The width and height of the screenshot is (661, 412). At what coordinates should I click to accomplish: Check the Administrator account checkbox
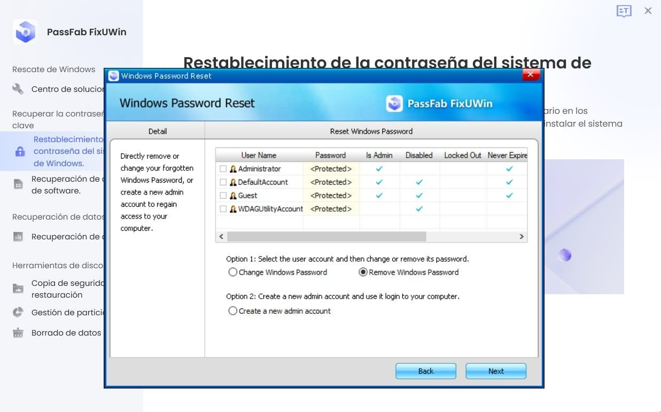coord(223,168)
